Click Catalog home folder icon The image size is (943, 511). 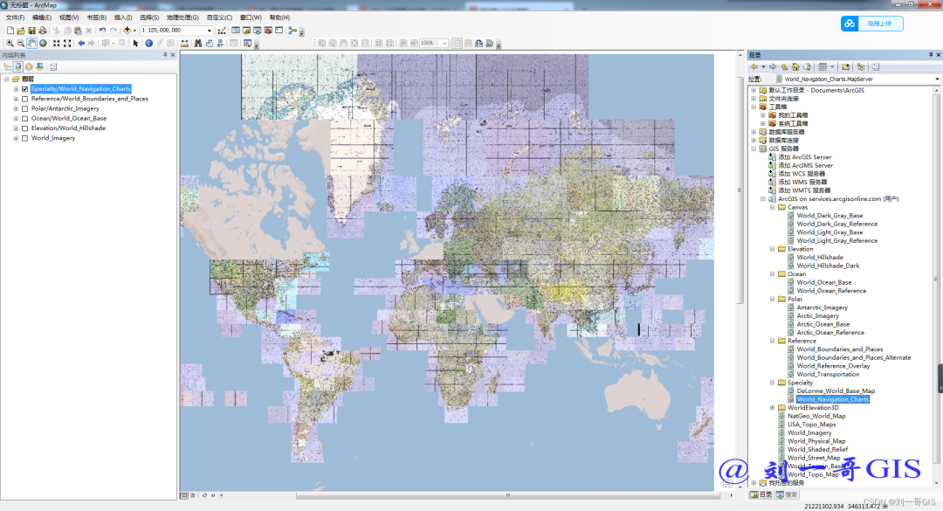(x=795, y=66)
